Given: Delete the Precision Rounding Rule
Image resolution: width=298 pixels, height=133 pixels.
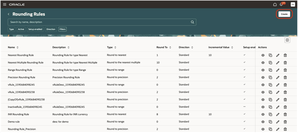Looking at the screenshot, I should [x=285, y=77].
